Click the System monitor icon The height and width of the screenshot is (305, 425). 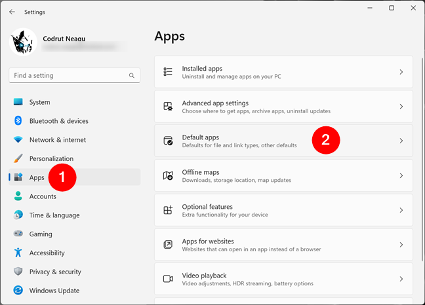pyautogui.click(x=18, y=102)
